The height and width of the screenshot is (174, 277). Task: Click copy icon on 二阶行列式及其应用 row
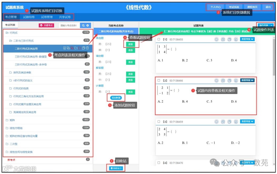pyautogui.click(x=84, y=48)
